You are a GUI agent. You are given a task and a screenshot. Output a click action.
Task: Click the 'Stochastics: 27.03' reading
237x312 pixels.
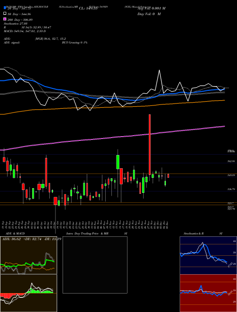tap(16, 24)
